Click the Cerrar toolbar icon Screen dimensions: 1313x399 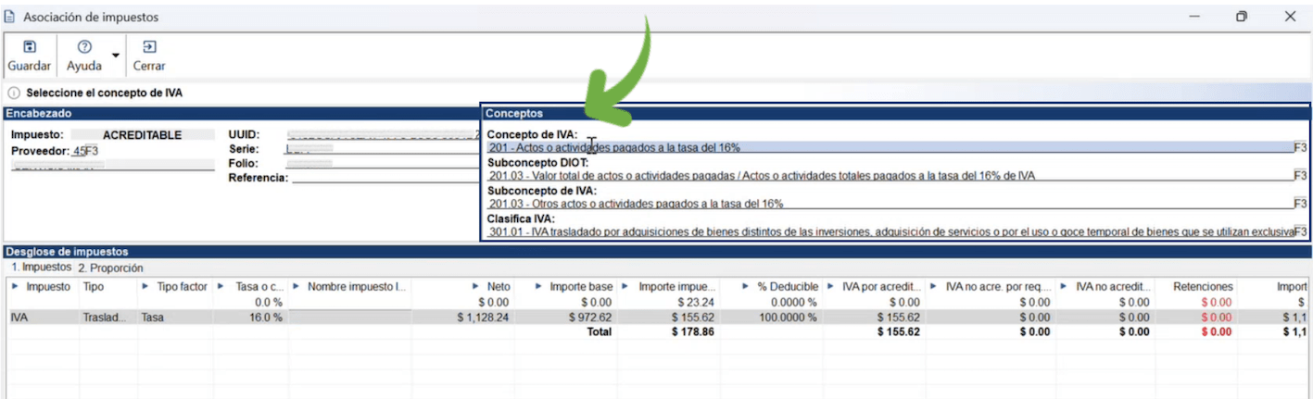pos(149,47)
